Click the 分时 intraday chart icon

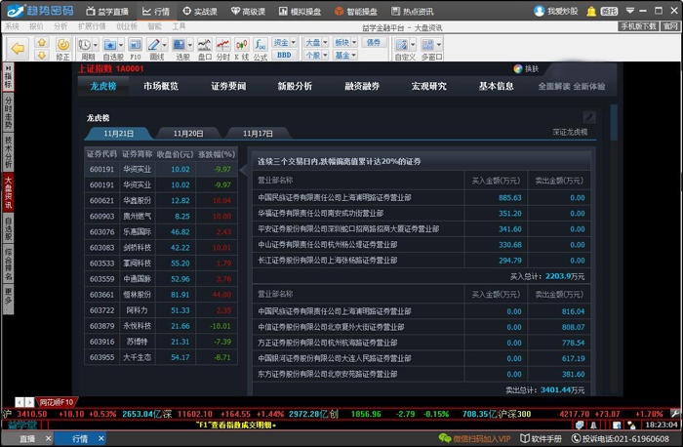(x=222, y=47)
